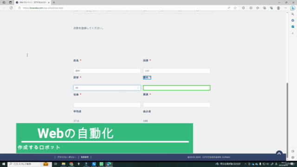Click the scroll-to-top arrow button
Image resolution: width=297 pixels, height=167 pixels.
point(279,154)
